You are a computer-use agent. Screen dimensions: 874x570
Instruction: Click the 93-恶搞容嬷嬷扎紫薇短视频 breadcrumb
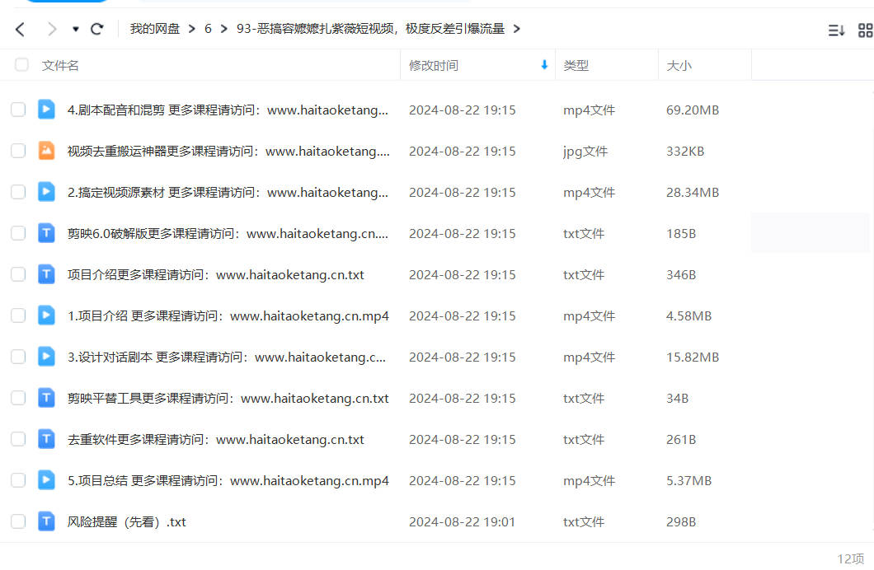click(x=370, y=29)
